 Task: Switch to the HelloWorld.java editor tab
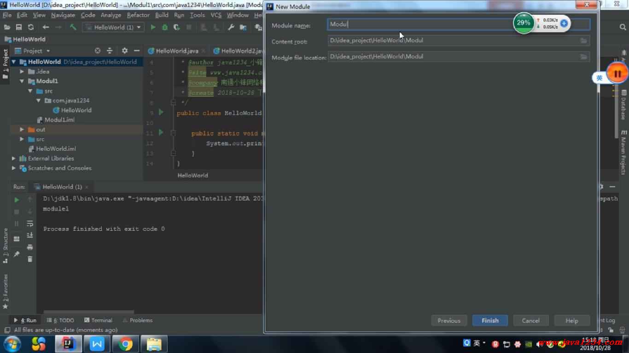coord(177,51)
